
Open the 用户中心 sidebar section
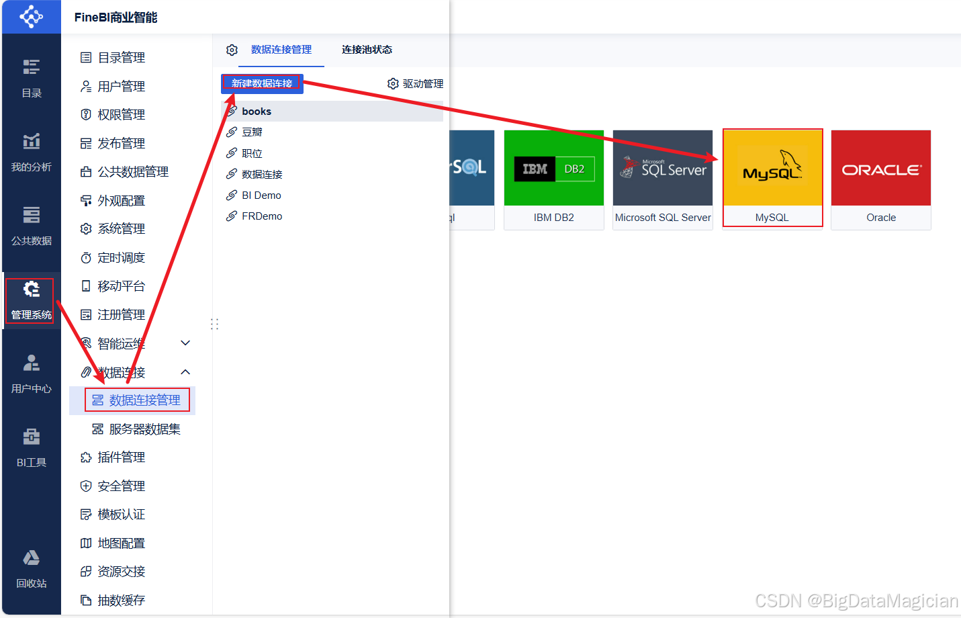[x=31, y=374]
